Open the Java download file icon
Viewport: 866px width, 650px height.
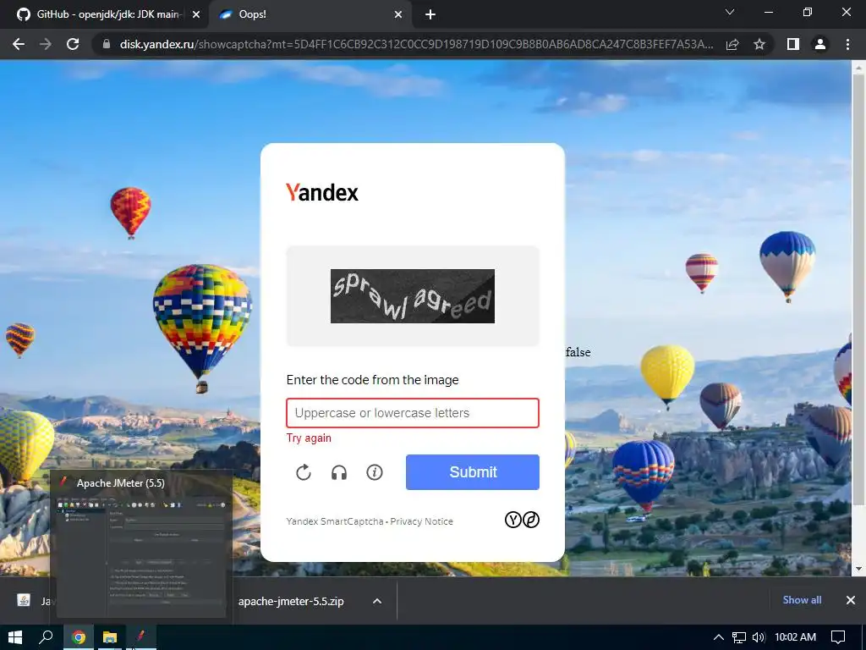point(24,600)
